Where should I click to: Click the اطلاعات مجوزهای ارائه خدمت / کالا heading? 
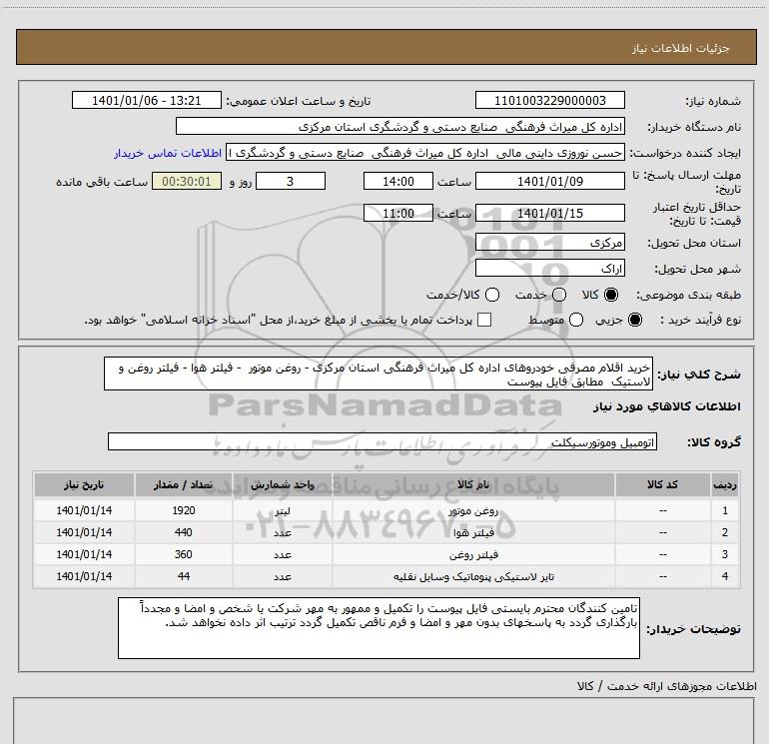tap(666, 686)
